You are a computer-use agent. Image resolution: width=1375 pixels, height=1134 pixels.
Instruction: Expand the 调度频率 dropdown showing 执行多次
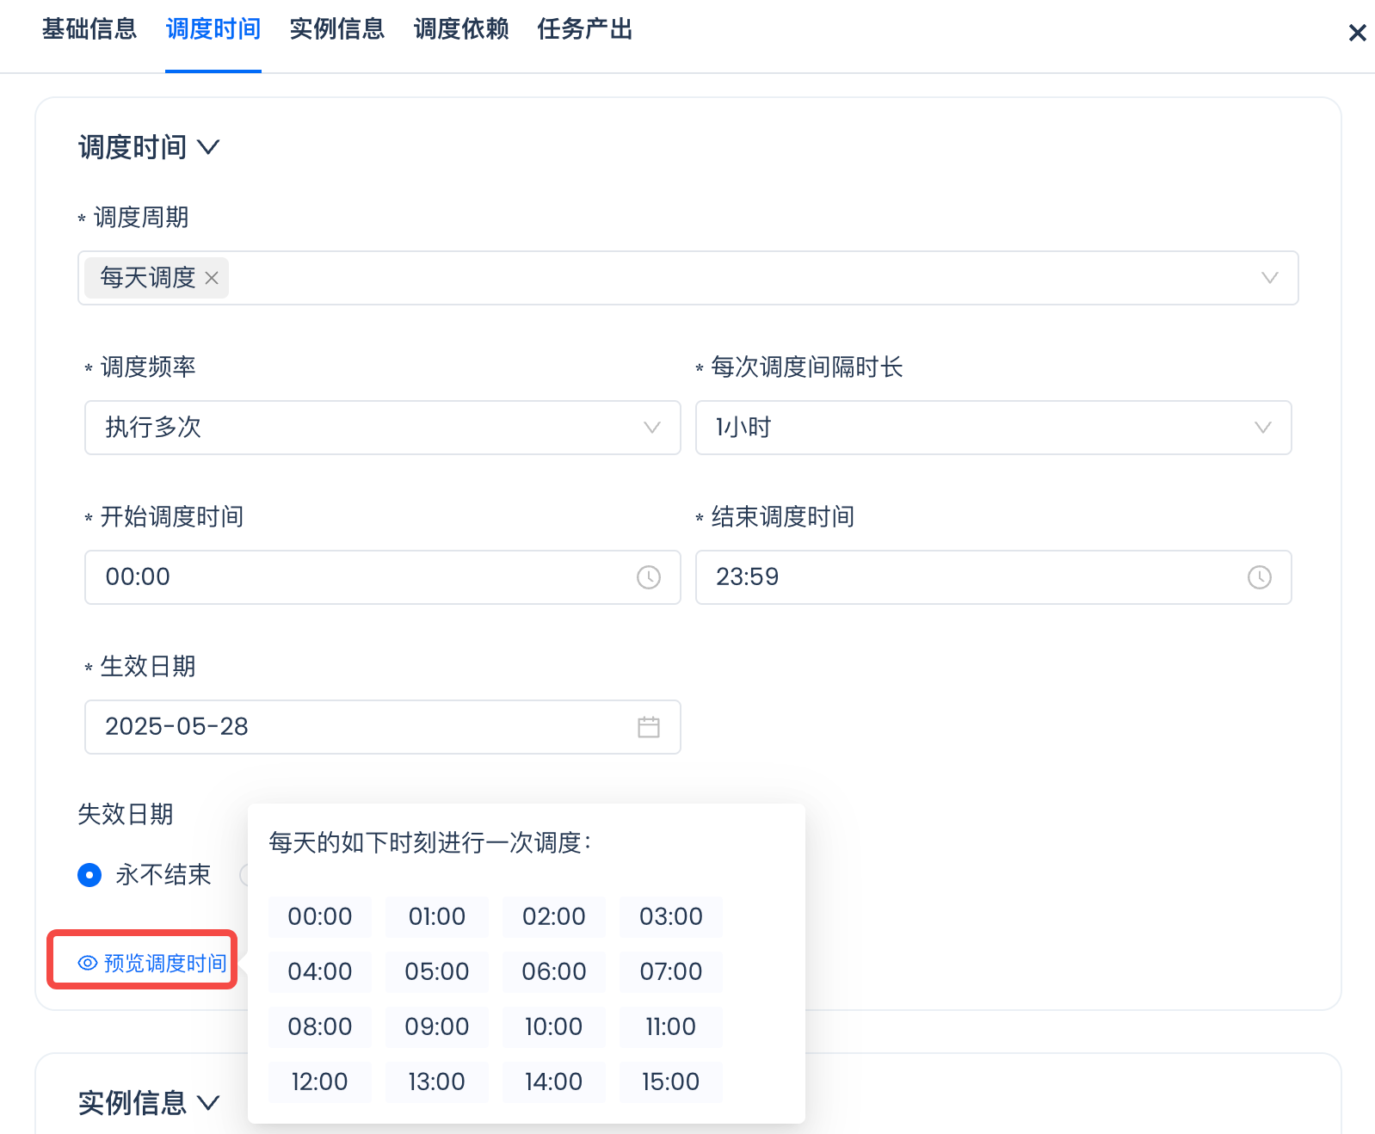pos(651,428)
